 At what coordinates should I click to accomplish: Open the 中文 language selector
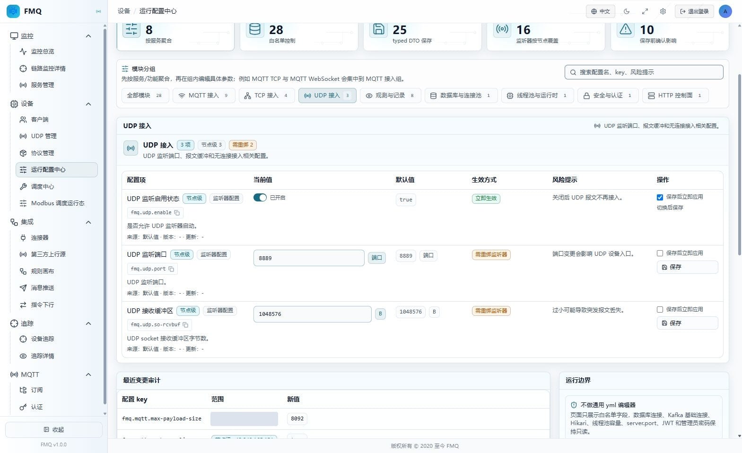pos(601,11)
